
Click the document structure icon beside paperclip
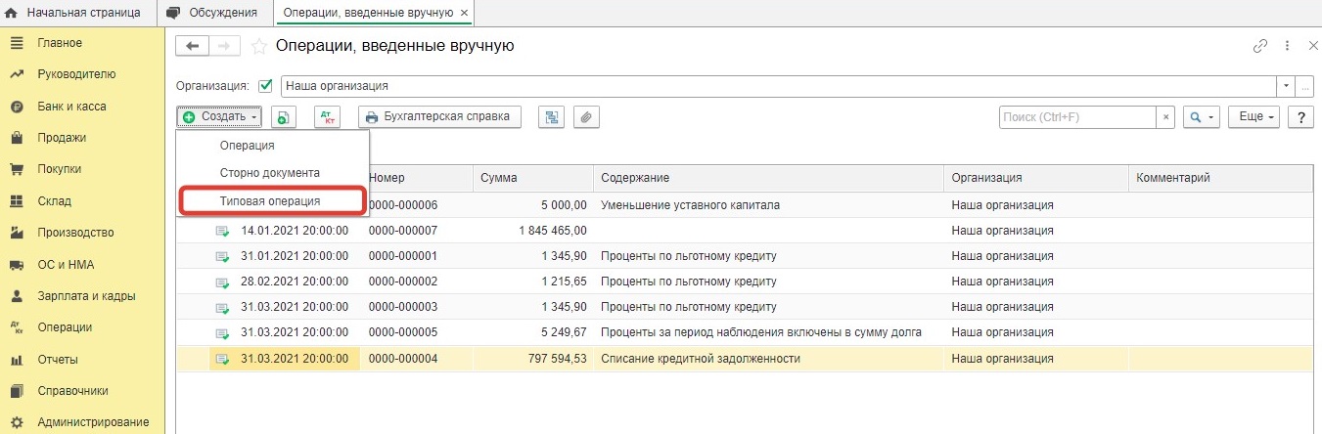(x=552, y=117)
